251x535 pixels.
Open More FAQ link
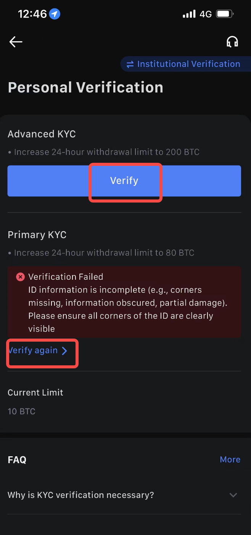tap(230, 459)
